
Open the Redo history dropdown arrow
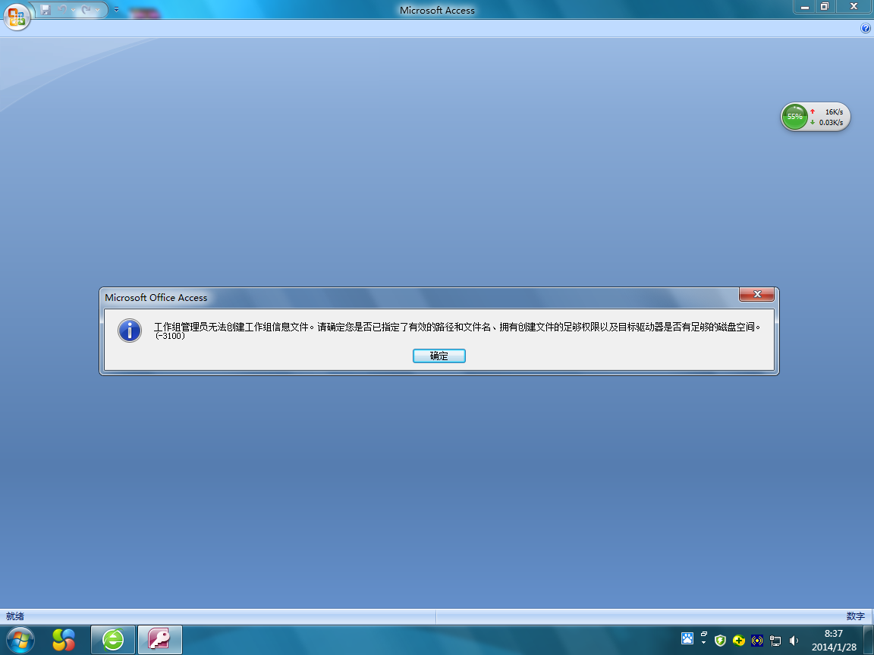pyautogui.click(x=97, y=9)
